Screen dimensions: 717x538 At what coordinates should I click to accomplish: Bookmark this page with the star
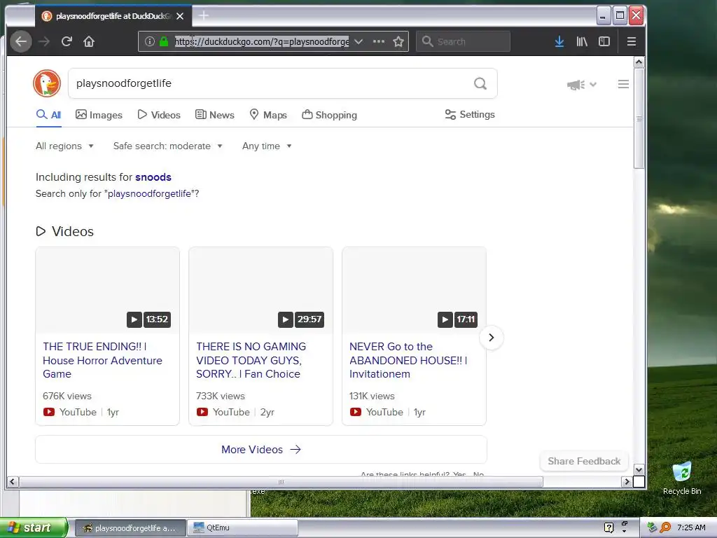398,41
